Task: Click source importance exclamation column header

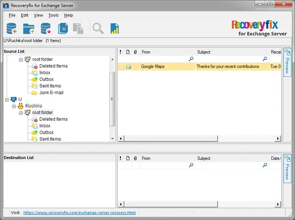Action: [121, 52]
